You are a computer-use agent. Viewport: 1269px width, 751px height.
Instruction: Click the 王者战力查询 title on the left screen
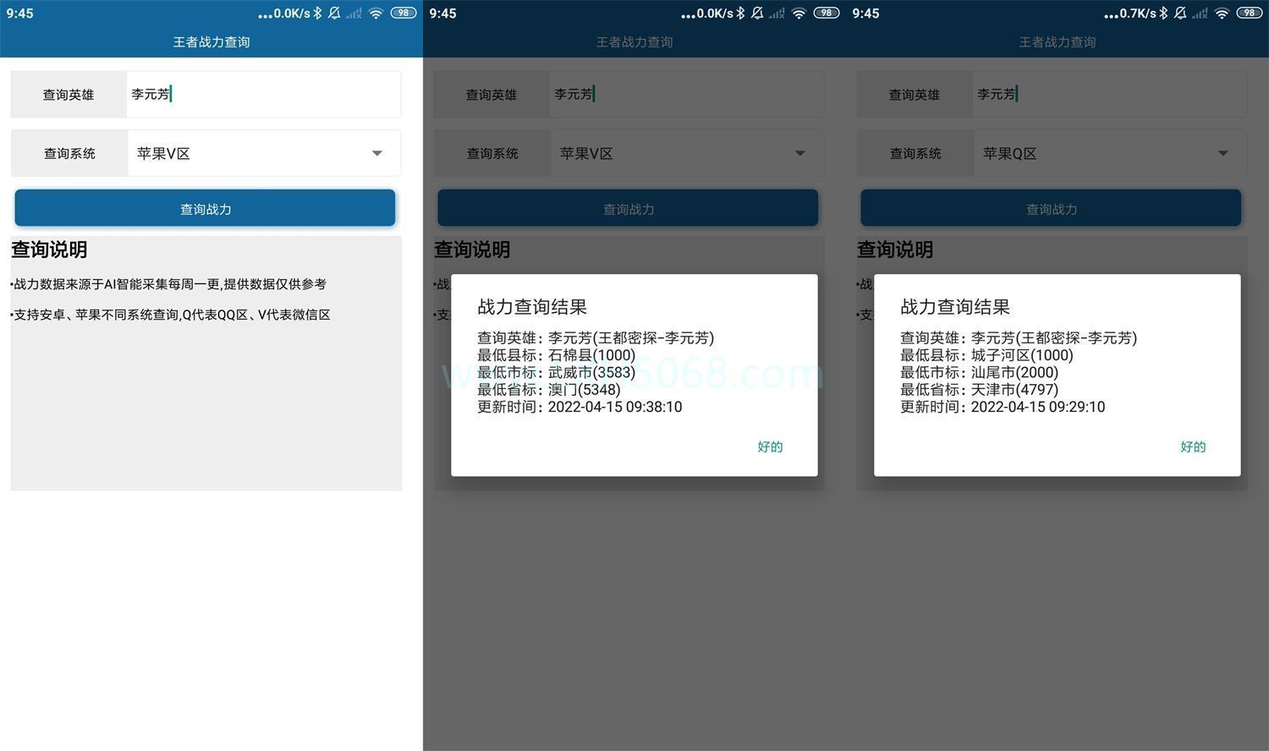tap(211, 41)
